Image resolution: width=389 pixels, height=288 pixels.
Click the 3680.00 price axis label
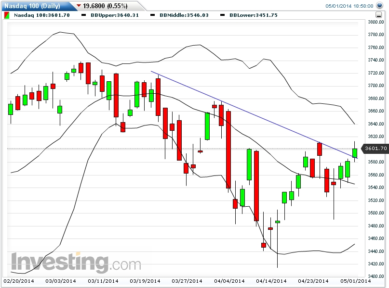[x=376, y=98]
